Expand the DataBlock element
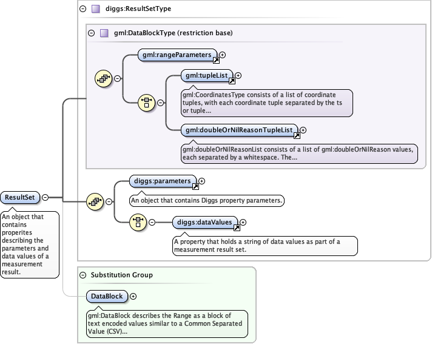The height and width of the screenshot is (344, 432). pyautogui.click(x=133, y=296)
